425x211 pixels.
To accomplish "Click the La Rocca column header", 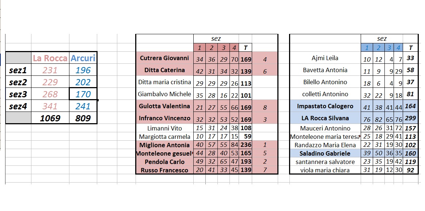I will pyautogui.click(x=50, y=58).
